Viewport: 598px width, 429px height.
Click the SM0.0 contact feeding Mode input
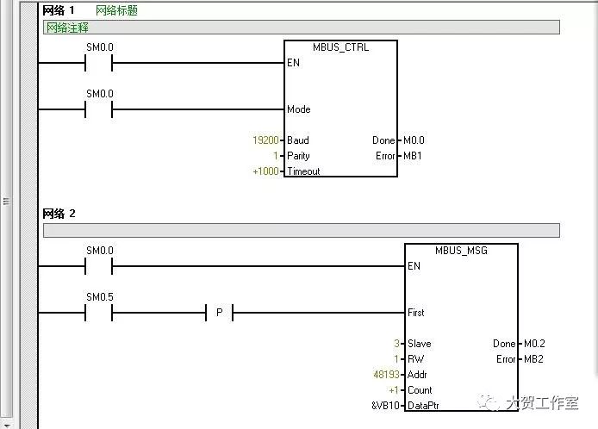click(x=99, y=109)
